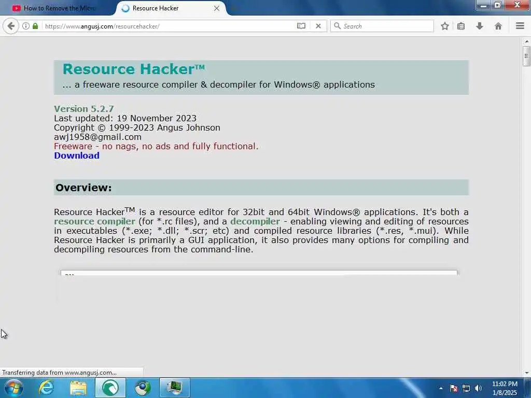
Task: Show hidden tray icons arrow
Action: 441,388
